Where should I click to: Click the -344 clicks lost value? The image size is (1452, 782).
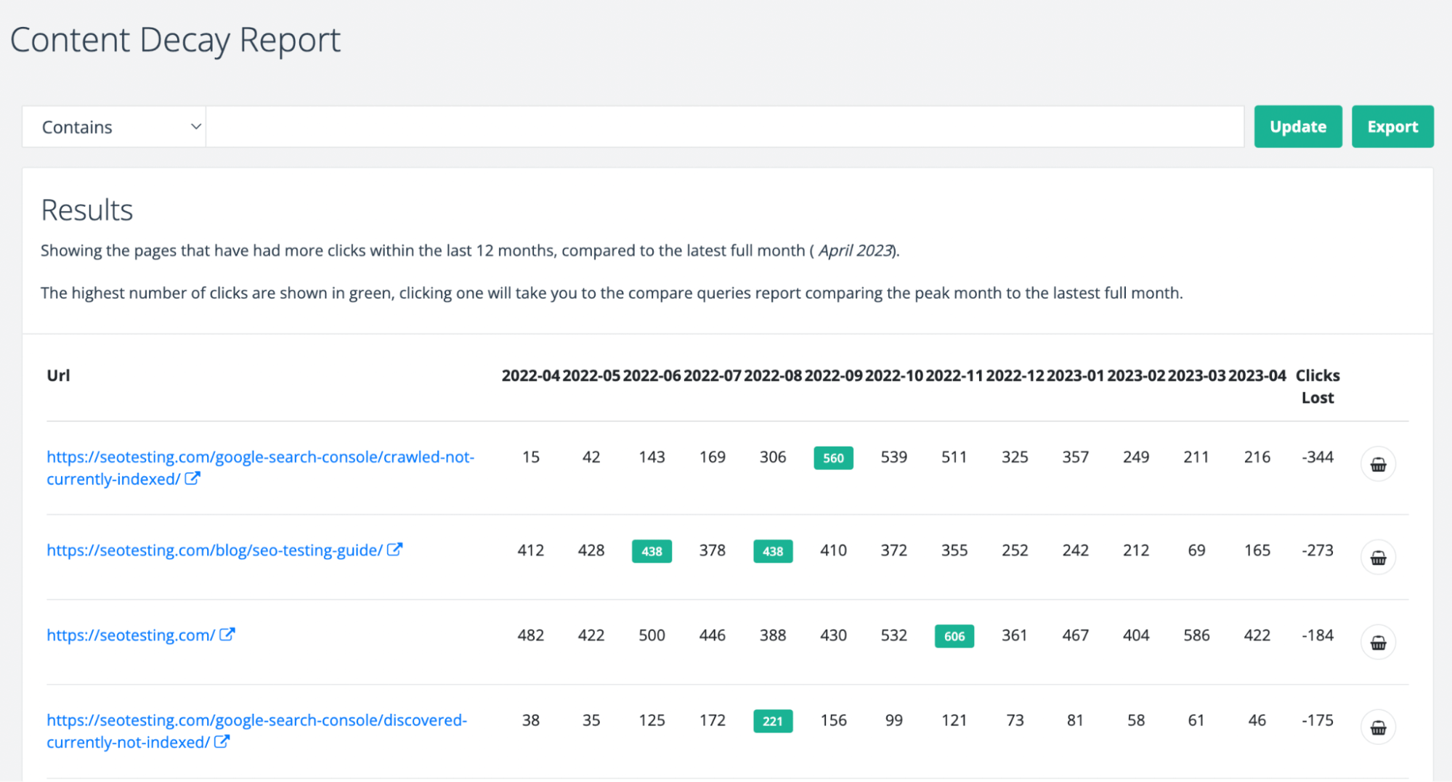[1318, 457]
